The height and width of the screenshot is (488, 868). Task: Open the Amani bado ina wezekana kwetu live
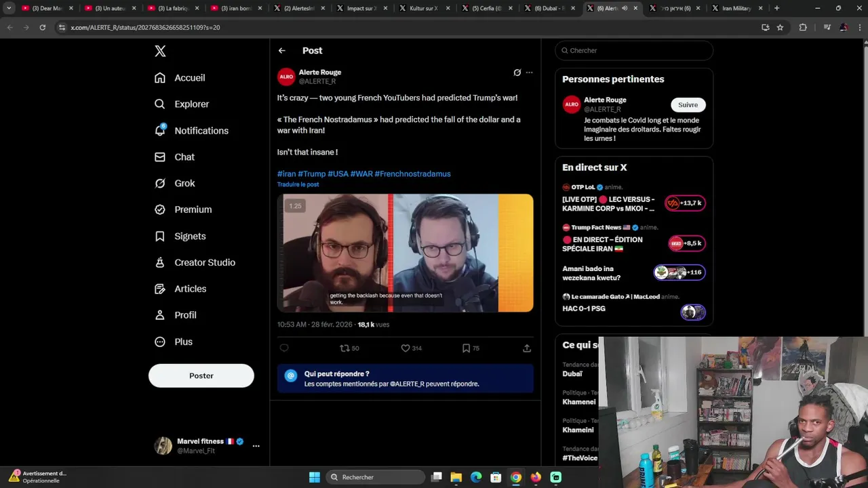pos(634,273)
